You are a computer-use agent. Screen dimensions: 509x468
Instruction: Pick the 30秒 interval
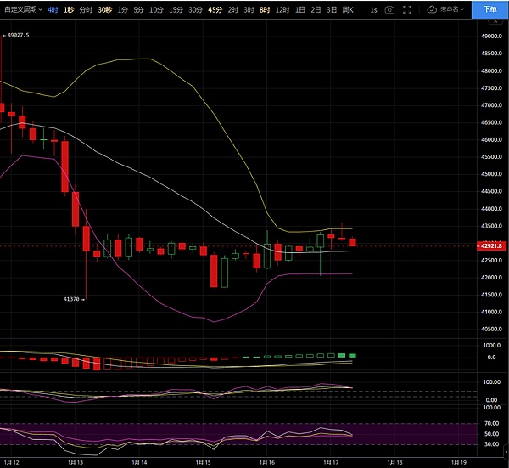pos(104,9)
